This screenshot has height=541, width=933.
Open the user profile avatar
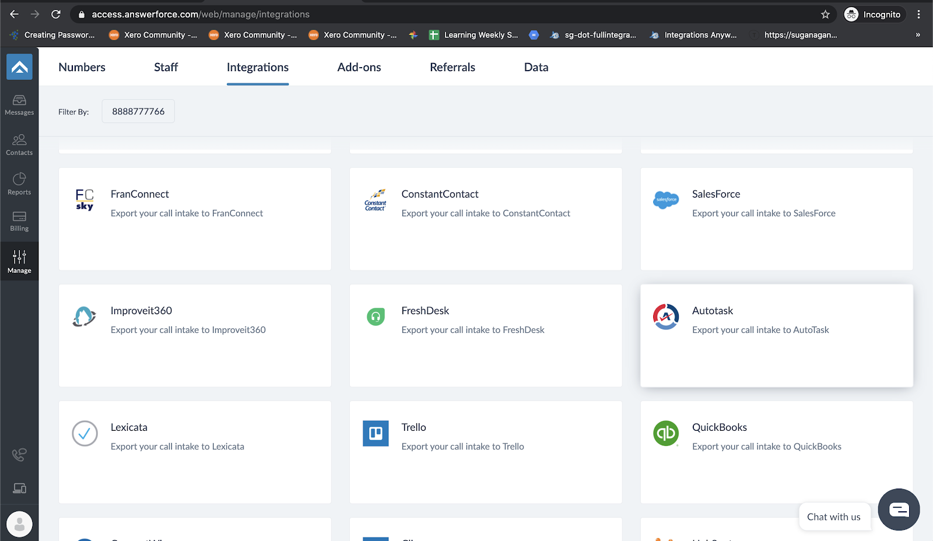click(x=19, y=524)
